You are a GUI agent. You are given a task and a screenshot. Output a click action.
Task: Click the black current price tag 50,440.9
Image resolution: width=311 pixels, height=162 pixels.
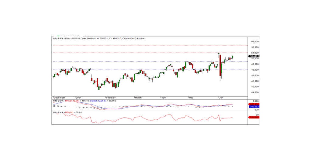pos(254,56)
